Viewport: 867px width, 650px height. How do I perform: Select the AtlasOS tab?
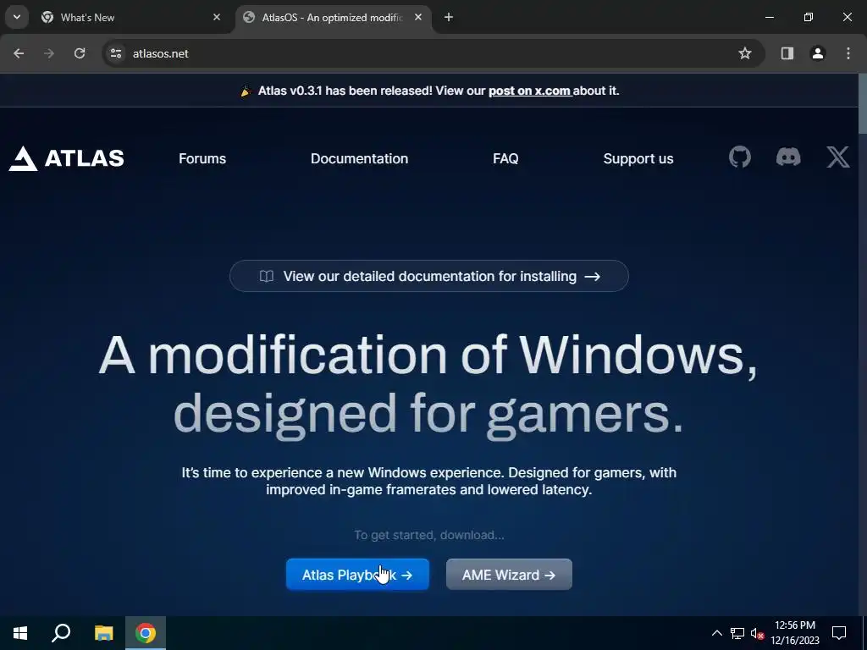tap(333, 17)
